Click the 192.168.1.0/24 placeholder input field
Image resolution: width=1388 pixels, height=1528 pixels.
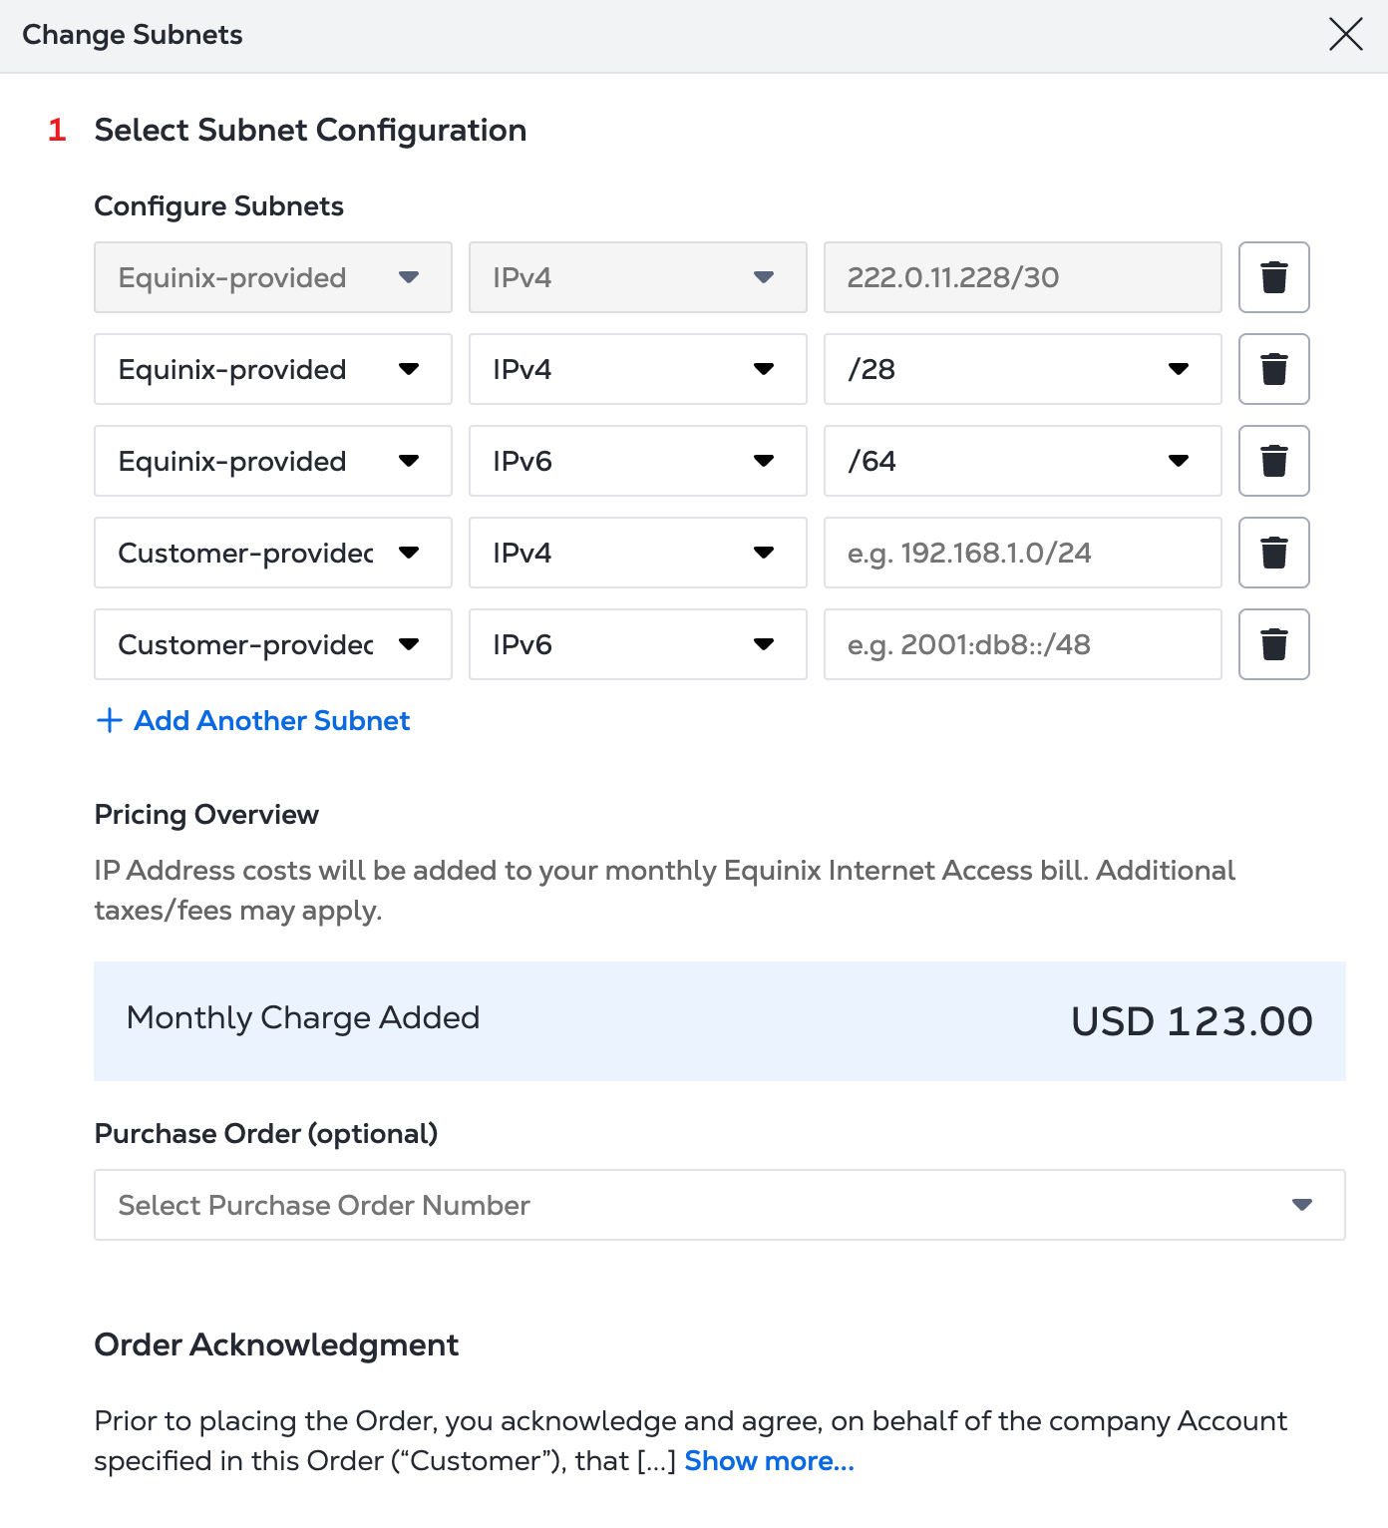(1021, 553)
